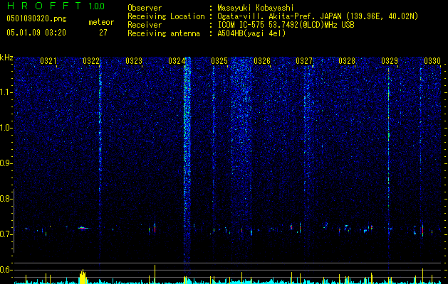Select the observer name Masayuki Kobayashi
This screenshot has width=448, height=284.
[x=256, y=9]
